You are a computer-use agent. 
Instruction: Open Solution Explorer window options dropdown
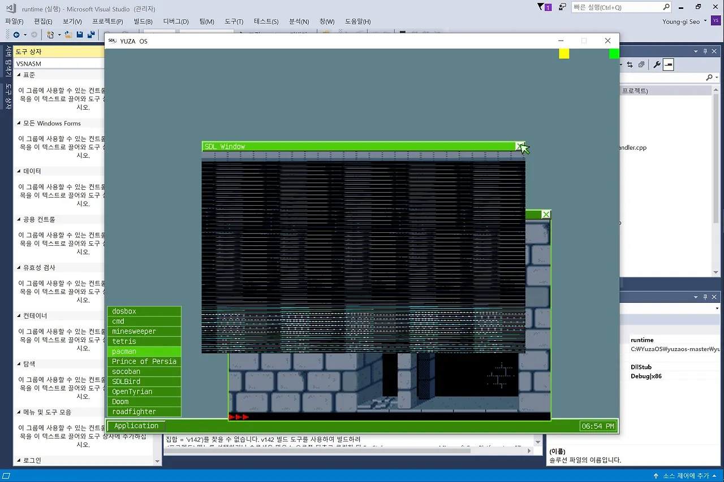[x=696, y=51]
